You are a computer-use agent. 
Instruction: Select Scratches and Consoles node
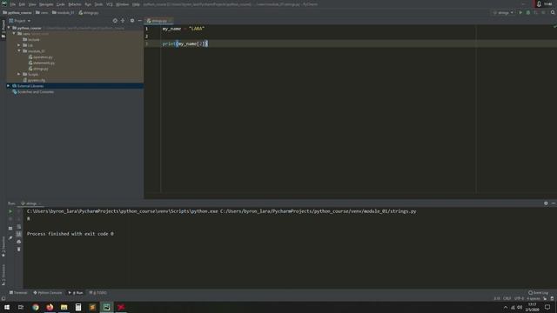pyautogui.click(x=33, y=91)
